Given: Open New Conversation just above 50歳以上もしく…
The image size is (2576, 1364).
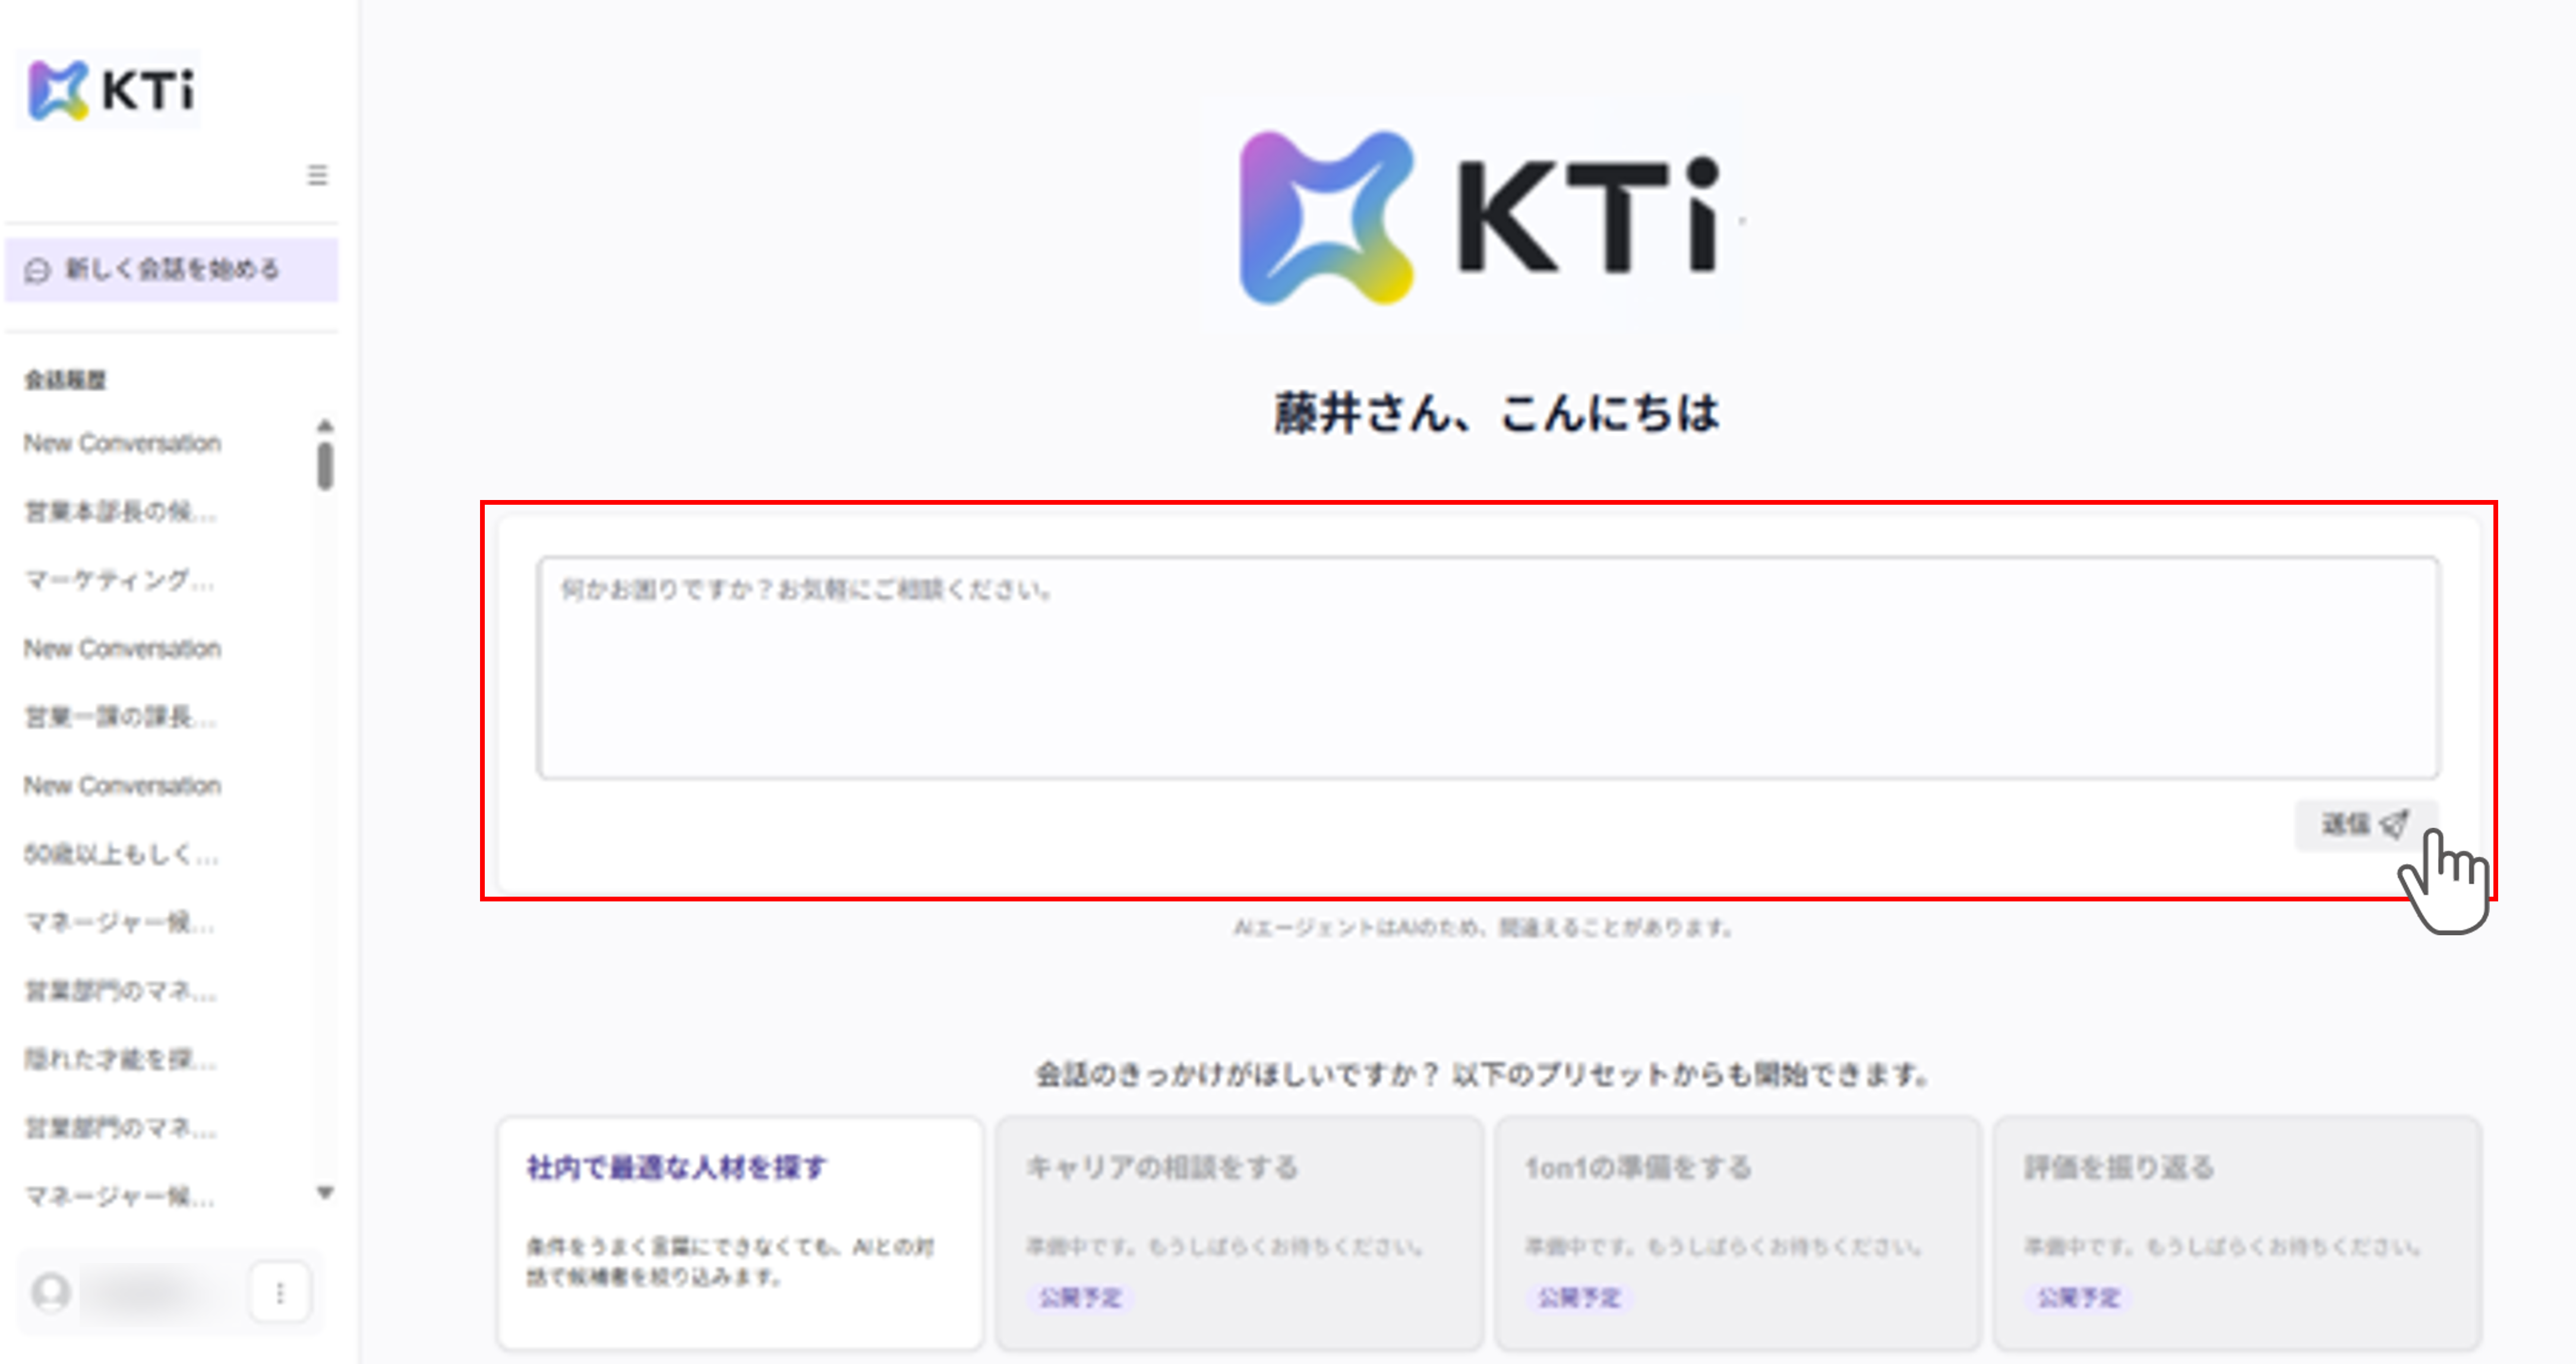Looking at the screenshot, I should [122, 786].
